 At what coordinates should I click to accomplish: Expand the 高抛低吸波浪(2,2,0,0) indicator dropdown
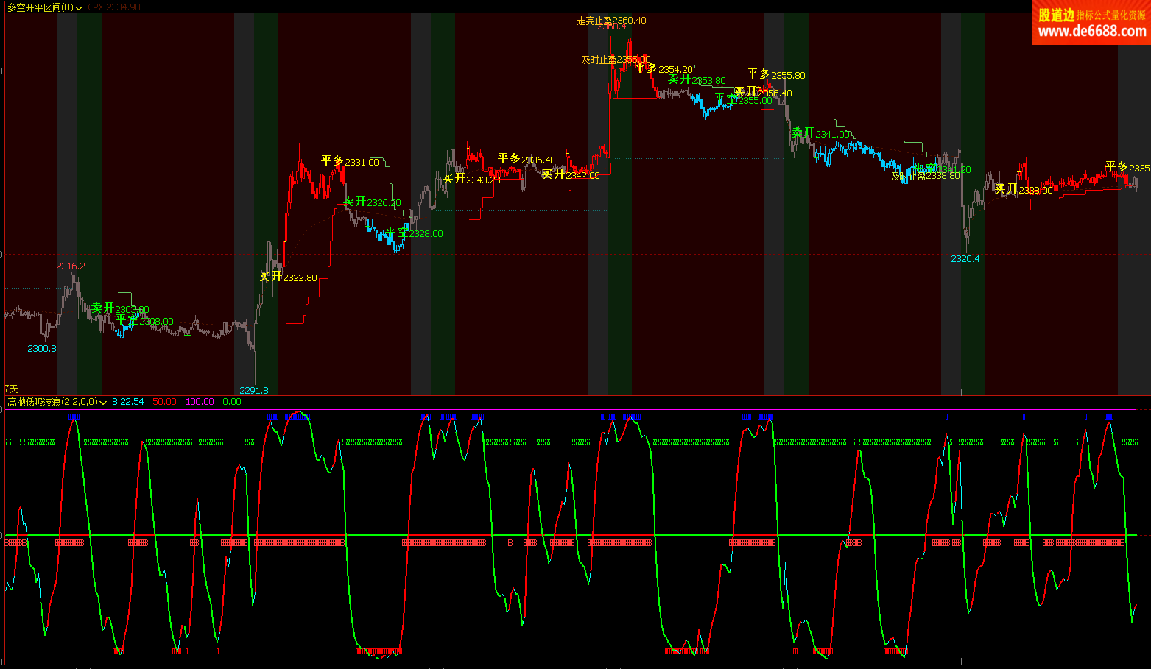[103, 403]
